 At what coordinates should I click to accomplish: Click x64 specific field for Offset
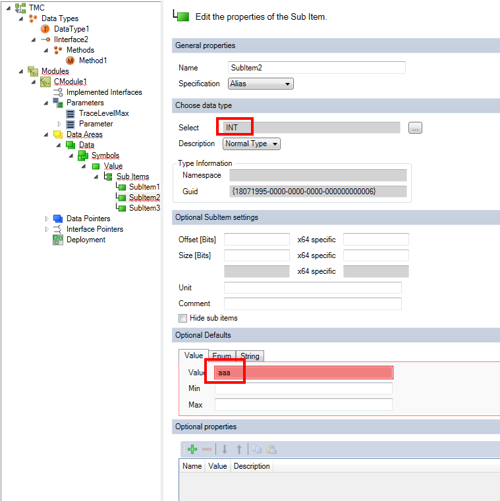coord(376,240)
